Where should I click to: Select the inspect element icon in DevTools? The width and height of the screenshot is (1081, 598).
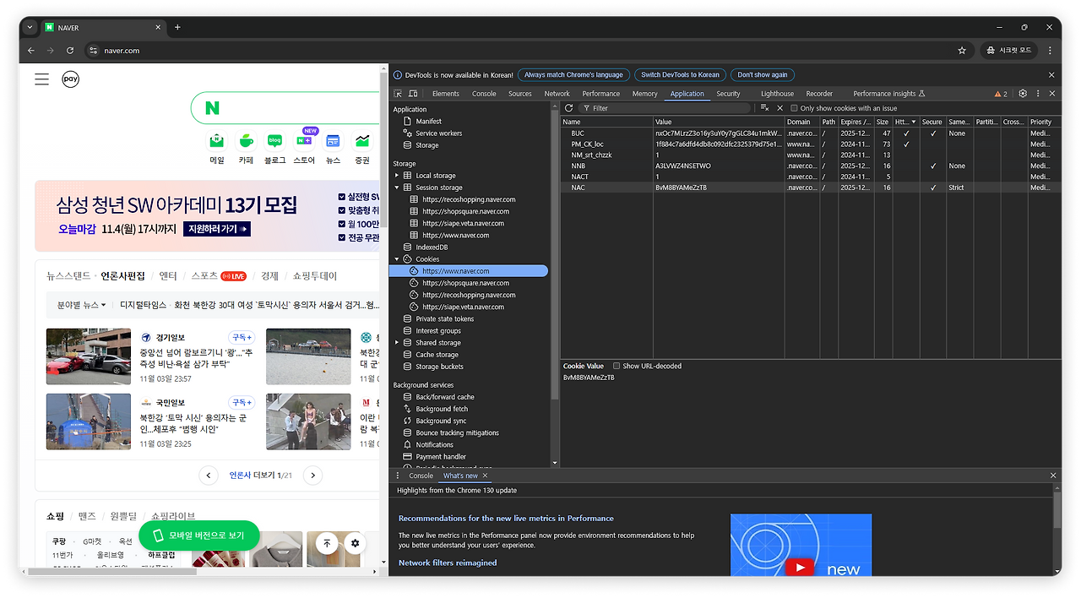pos(397,93)
